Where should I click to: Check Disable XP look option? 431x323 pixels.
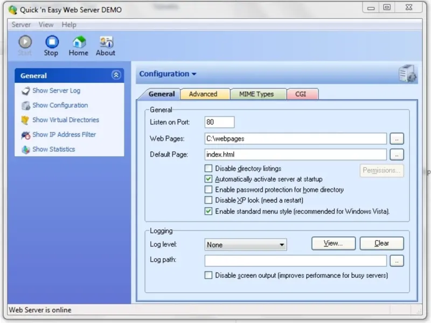[x=208, y=200]
